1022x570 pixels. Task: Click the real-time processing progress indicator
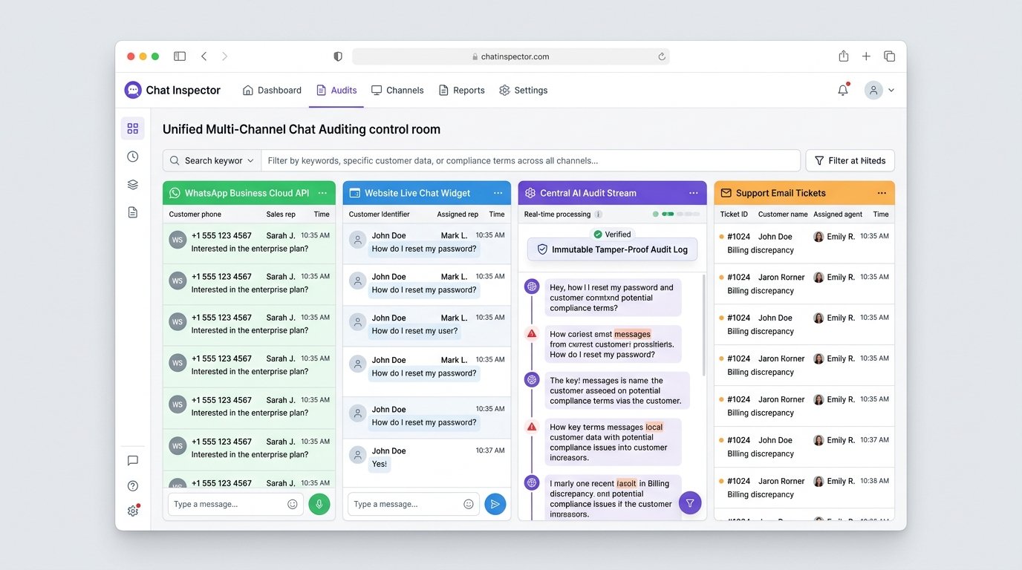coord(676,214)
